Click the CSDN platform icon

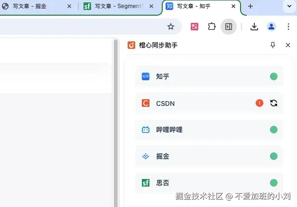(146, 103)
